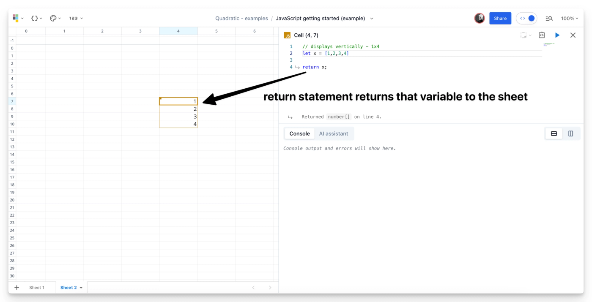The image size is (592, 302).
Task: Click the comment line 'displays vertically - 1x4'
Action: pyautogui.click(x=341, y=46)
